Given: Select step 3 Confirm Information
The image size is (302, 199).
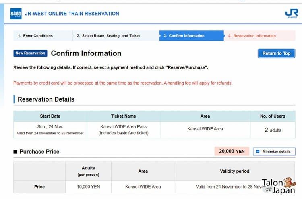Looking at the screenshot, I should (x=191, y=36).
